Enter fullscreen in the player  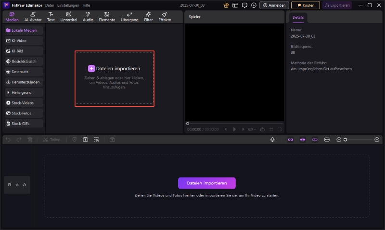tap(280, 129)
